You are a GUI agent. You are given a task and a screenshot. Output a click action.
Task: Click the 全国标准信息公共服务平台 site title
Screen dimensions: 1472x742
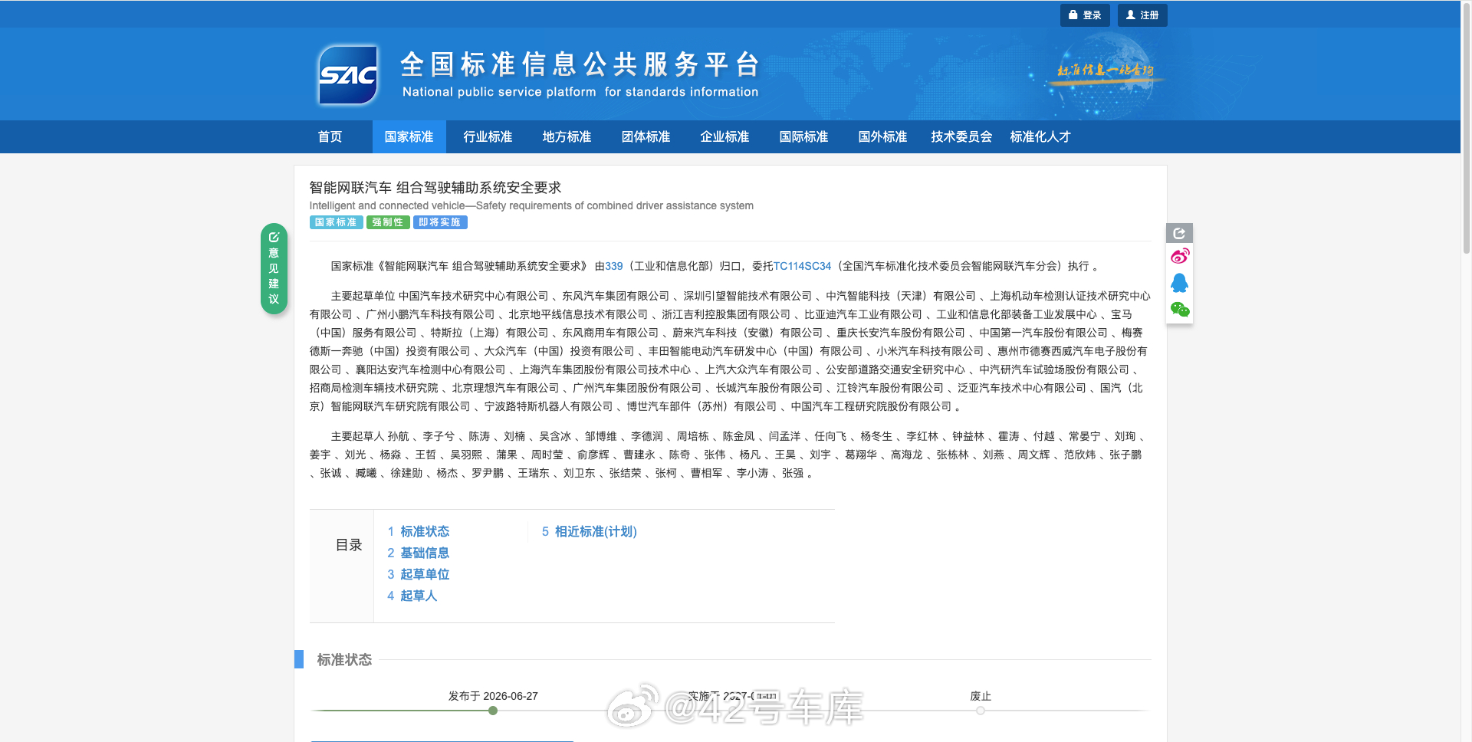pyautogui.click(x=580, y=64)
